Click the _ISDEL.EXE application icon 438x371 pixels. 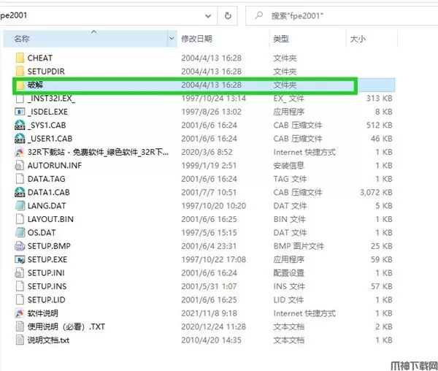coord(20,112)
